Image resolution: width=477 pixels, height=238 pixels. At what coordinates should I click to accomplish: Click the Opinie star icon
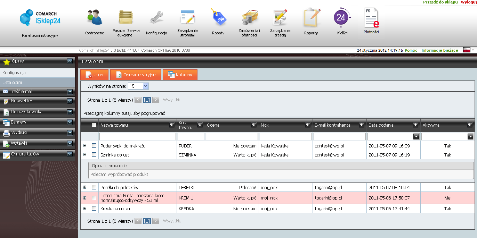[x=6, y=62]
